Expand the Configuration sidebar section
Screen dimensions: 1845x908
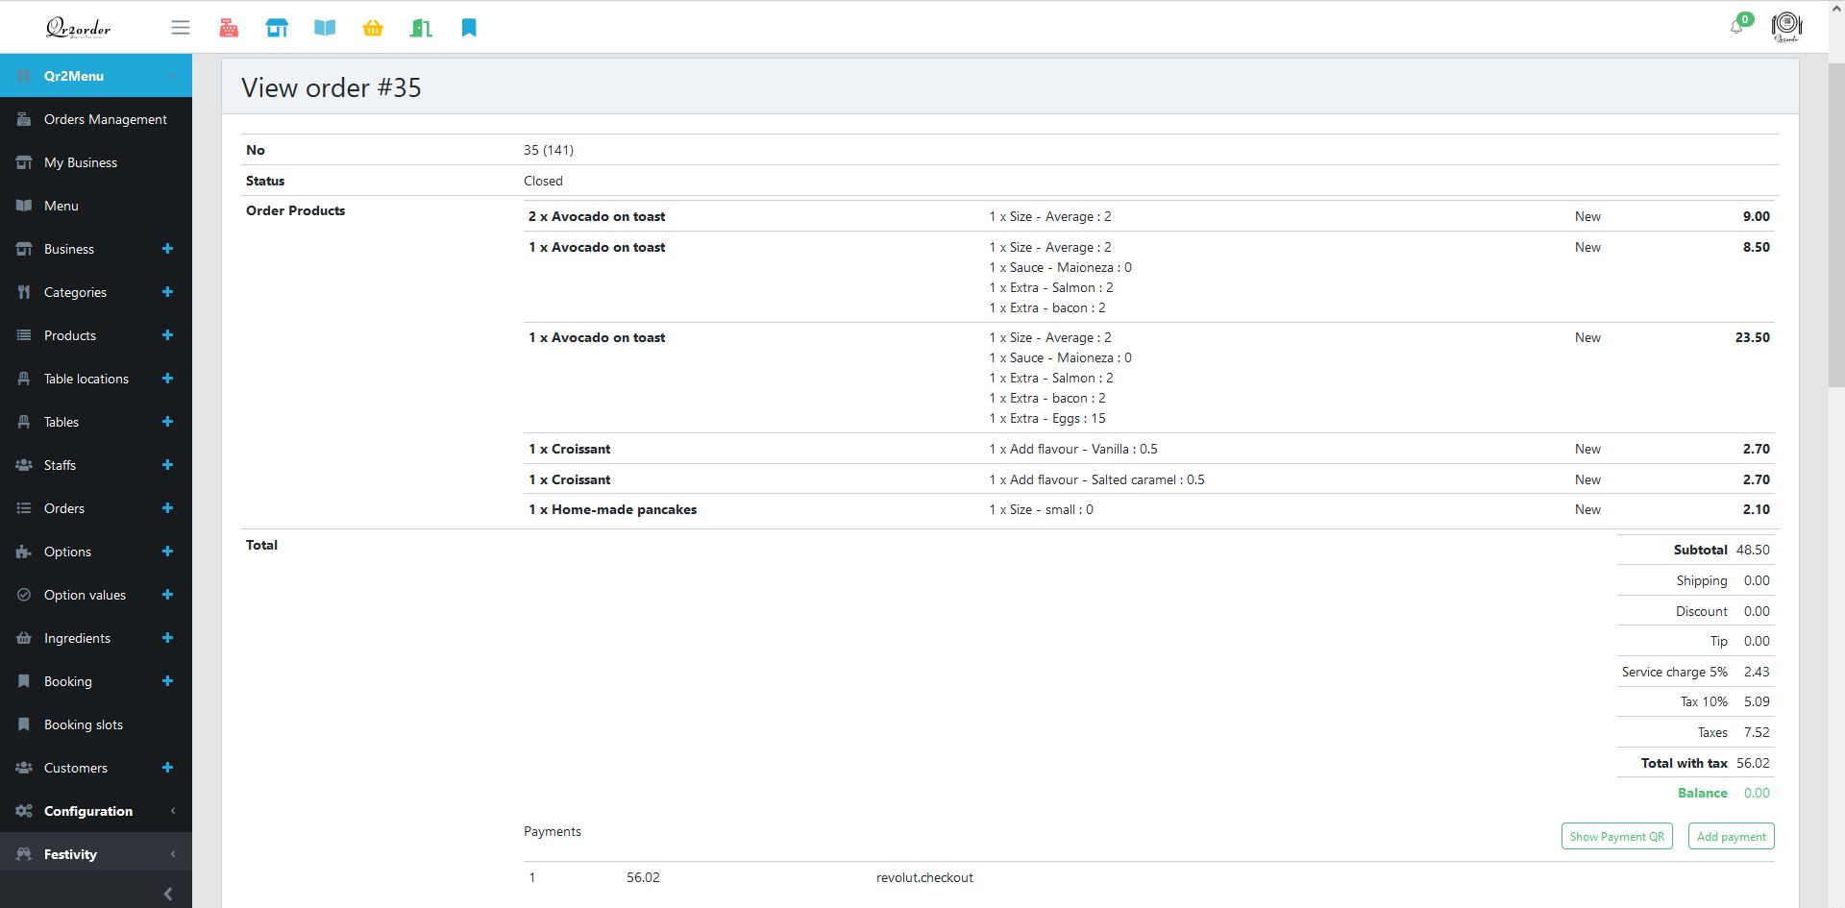95,811
